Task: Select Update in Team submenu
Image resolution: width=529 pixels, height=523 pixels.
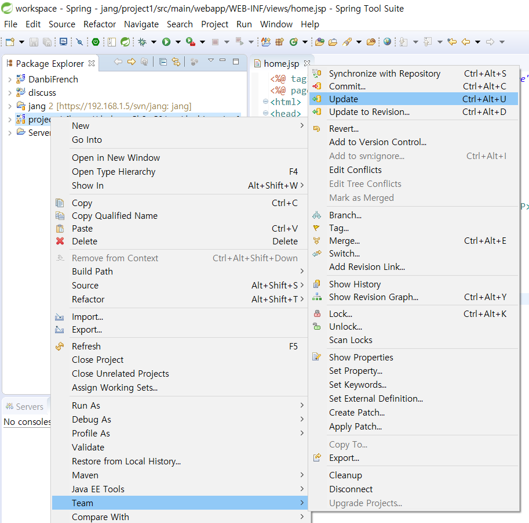Action: (x=414, y=99)
